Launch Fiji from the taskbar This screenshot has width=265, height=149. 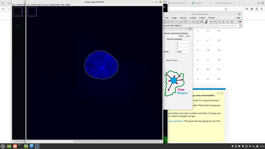37,146
